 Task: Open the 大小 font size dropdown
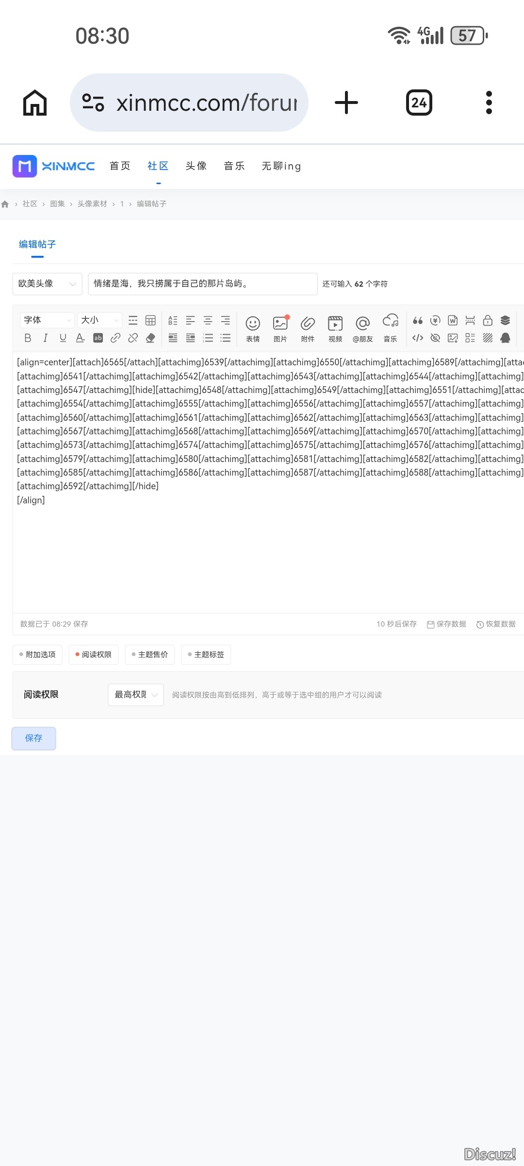[x=99, y=320]
